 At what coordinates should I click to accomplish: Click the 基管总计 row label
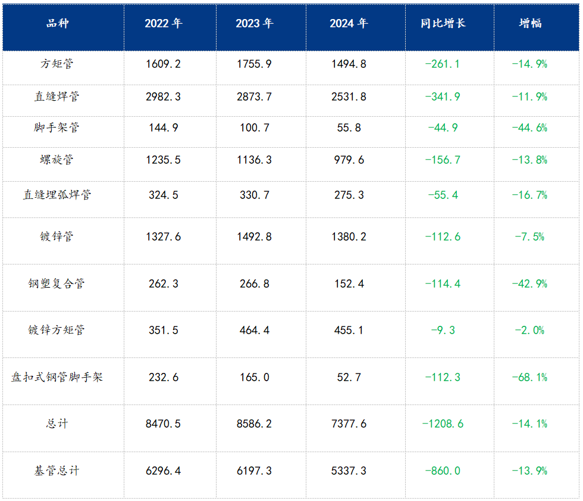(x=57, y=471)
